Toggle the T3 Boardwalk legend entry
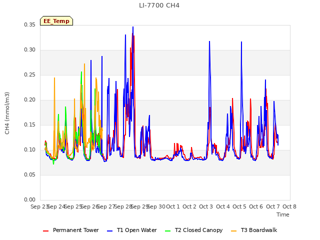 point(254,230)
